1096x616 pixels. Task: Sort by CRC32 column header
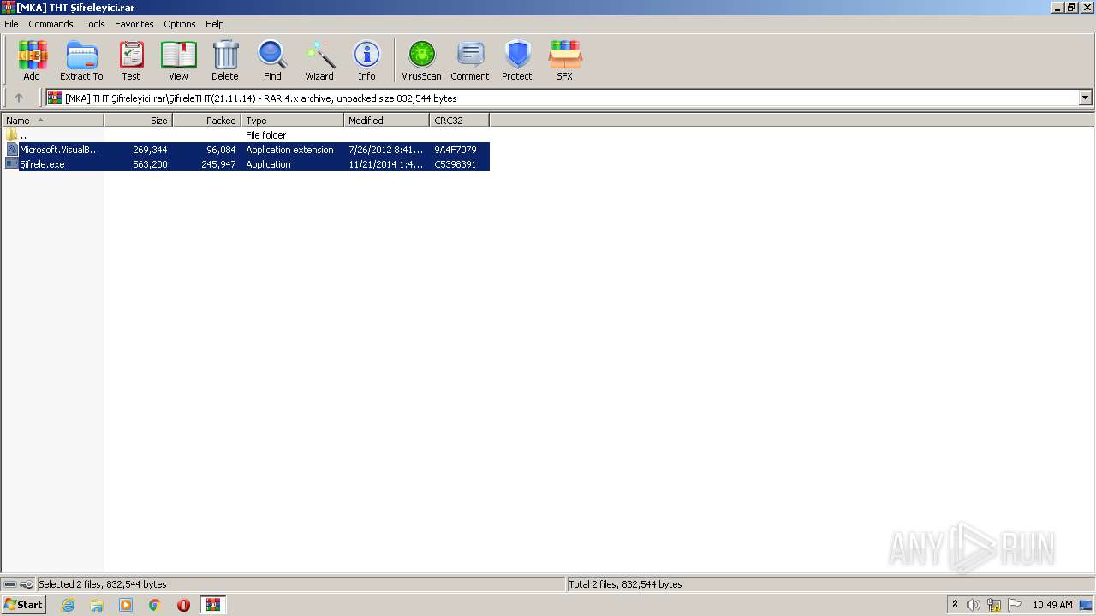(460, 121)
